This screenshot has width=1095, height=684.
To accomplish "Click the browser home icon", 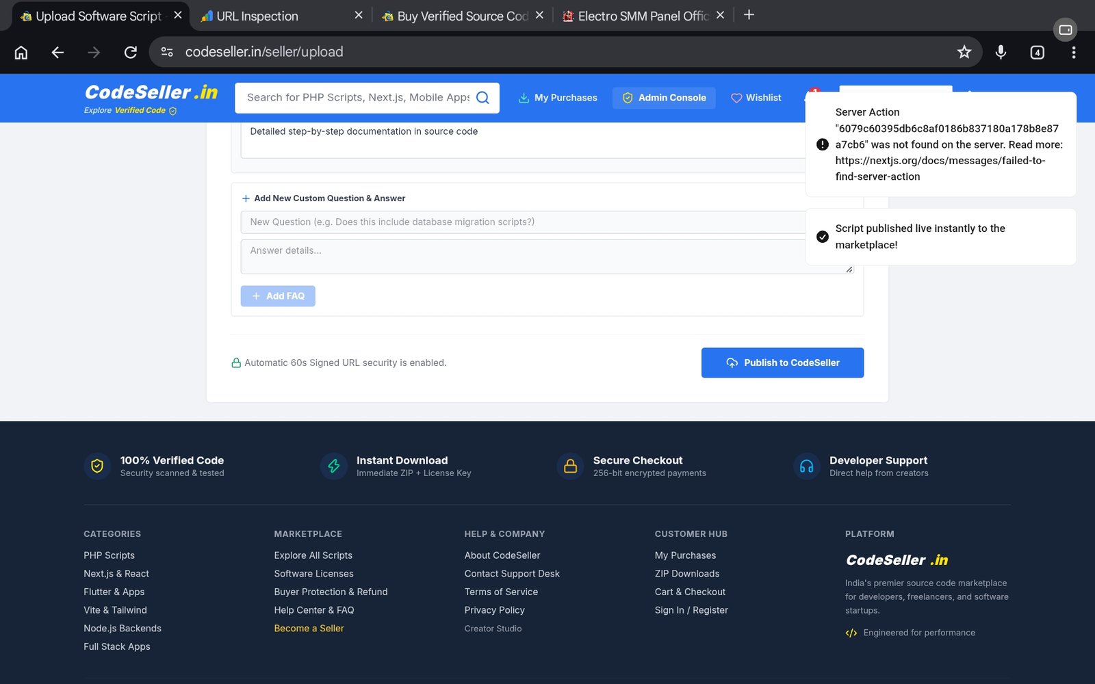I will pyautogui.click(x=21, y=52).
